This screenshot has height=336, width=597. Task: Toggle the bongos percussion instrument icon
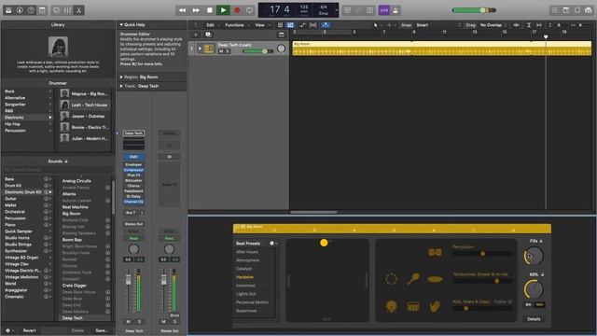click(435, 252)
